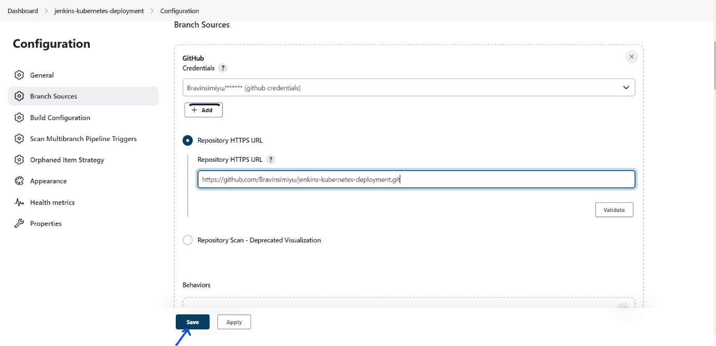The image size is (716, 346).
Task: Click the Scan Multibranch Pipeline Triggers gear icon
Action: click(x=19, y=139)
